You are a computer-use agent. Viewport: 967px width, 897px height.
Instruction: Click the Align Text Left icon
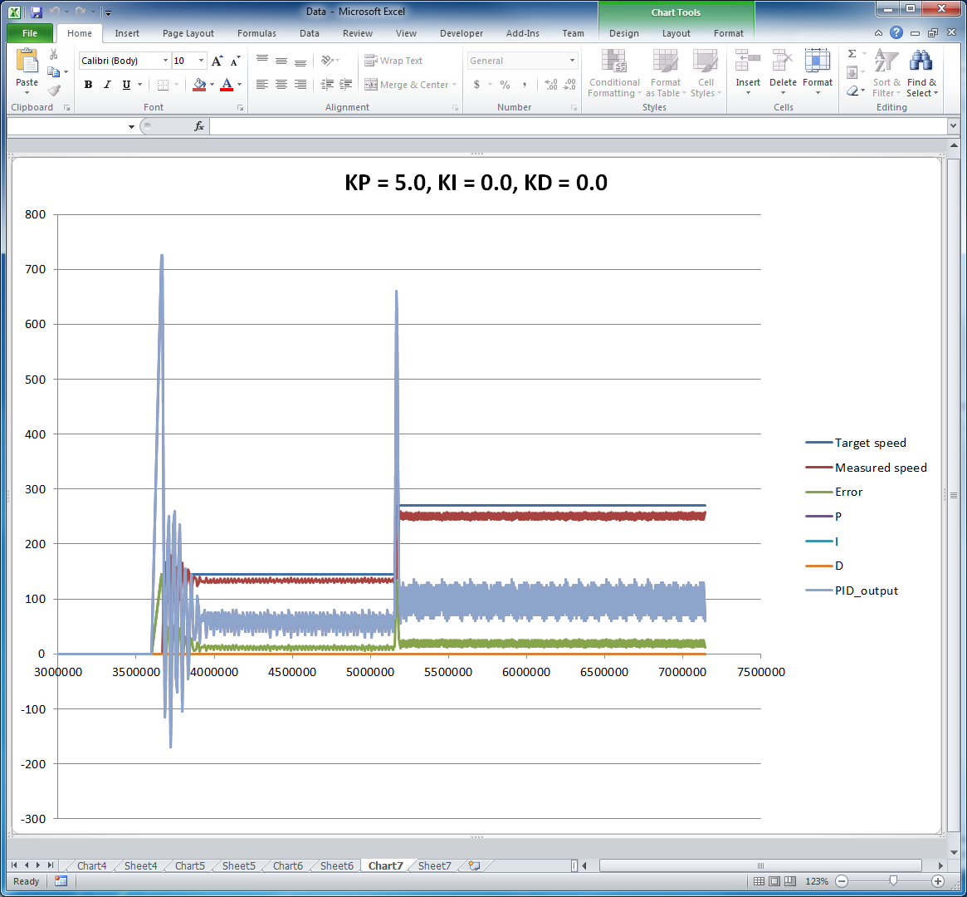point(262,85)
